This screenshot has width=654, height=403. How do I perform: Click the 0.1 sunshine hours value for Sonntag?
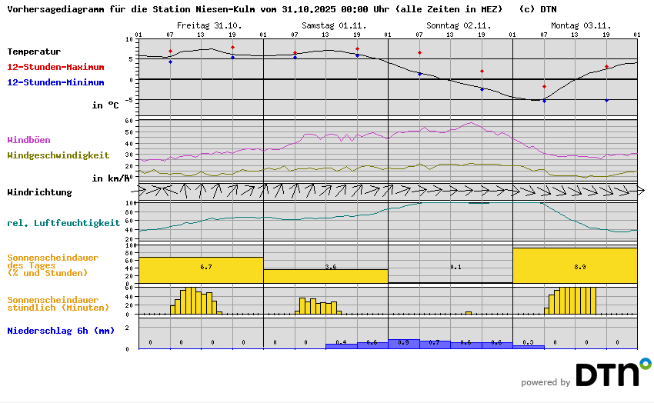click(456, 267)
